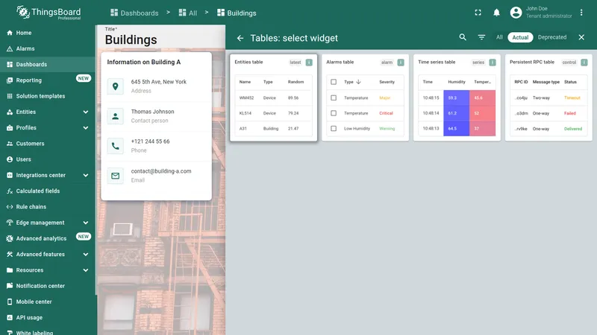Search widgets with the magnifier icon
Viewport: 597px width, 335px height.
point(463,37)
